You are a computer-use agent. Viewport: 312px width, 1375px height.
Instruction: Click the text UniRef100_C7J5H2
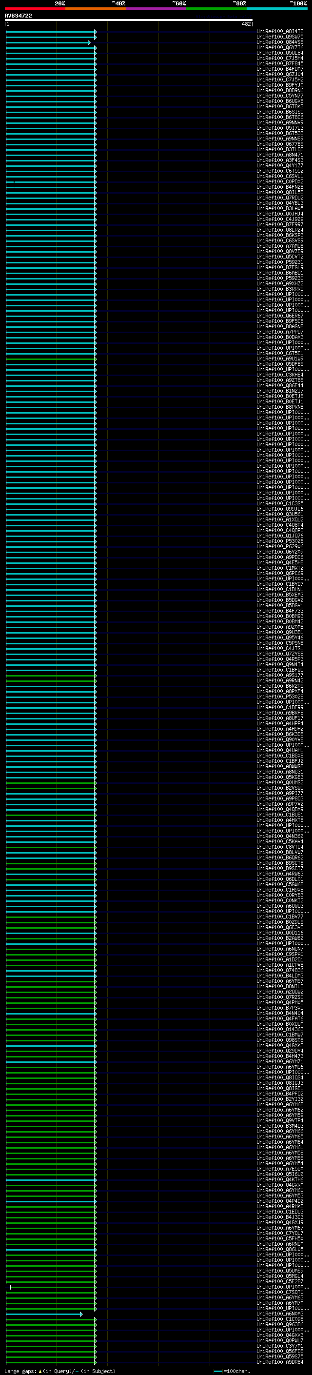(x=280, y=80)
